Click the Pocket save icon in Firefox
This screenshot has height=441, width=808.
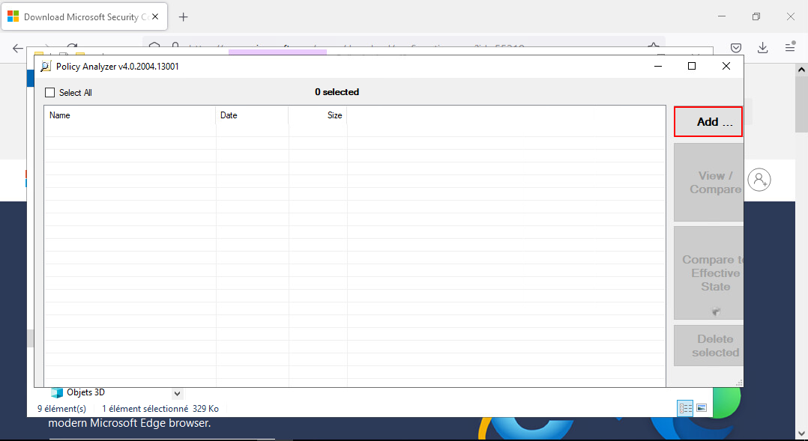(x=736, y=47)
